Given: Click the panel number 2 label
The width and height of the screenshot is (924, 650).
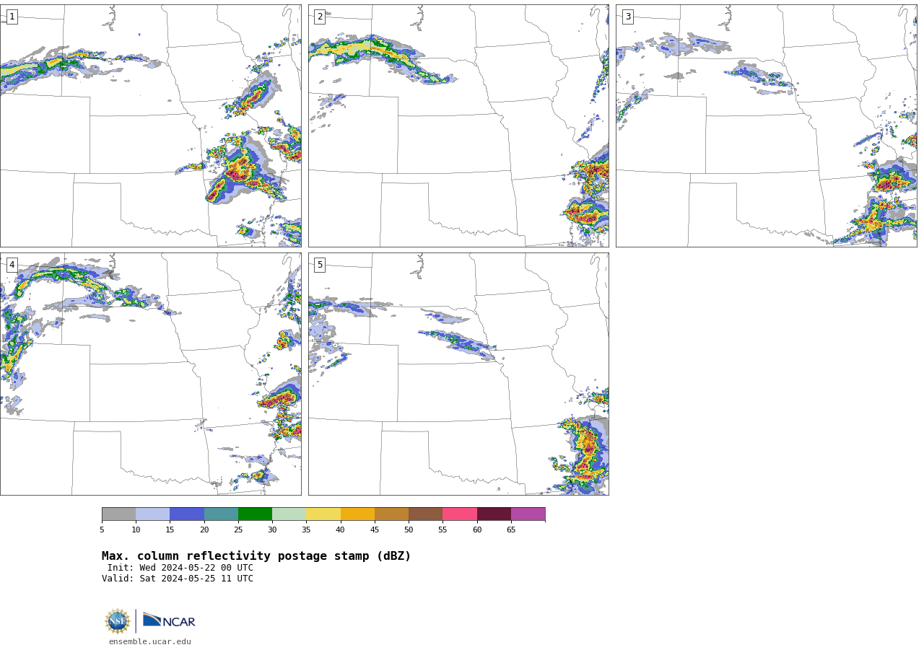Looking at the screenshot, I should pos(320,17).
